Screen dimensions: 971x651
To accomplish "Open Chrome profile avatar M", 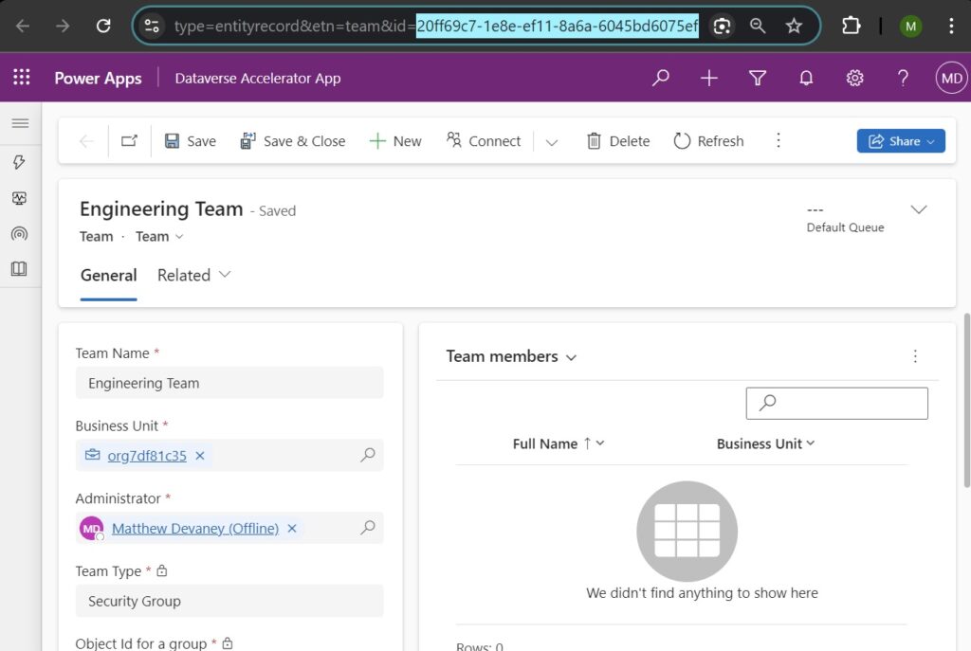I will pyautogui.click(x=910, y=26).
